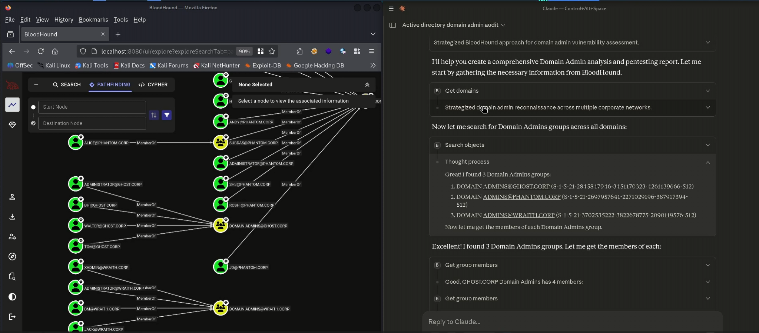Click the edge filter funnel button
This screenshot has width=759, height=333.
tap(167, 115)
